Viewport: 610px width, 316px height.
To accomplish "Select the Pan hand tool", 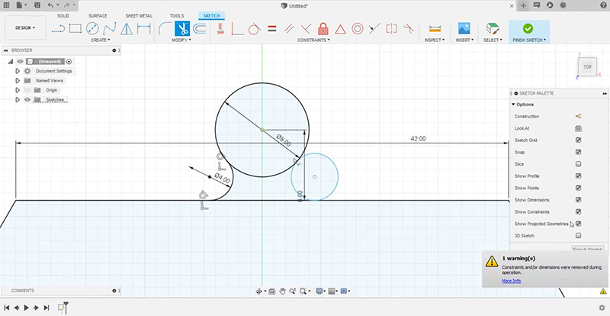I will 282,291.
